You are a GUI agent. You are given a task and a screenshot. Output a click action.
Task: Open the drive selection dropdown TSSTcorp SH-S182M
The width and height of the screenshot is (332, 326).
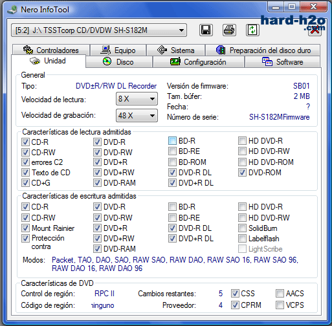(99, 30)
